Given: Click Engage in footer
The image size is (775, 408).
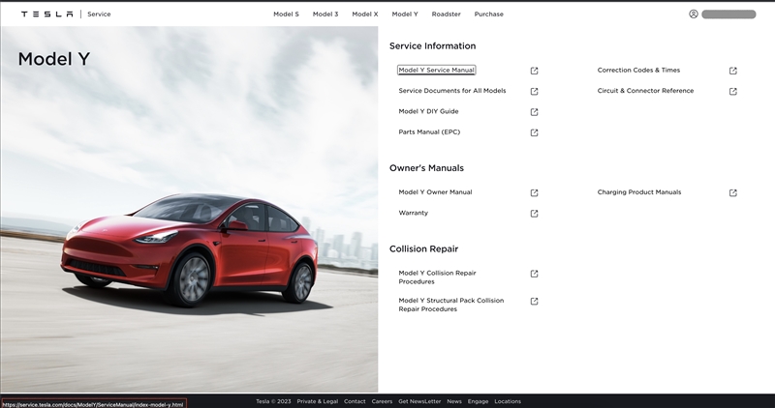Looking at the screenshot, I should pyautogui.click(x=478, y=401).
